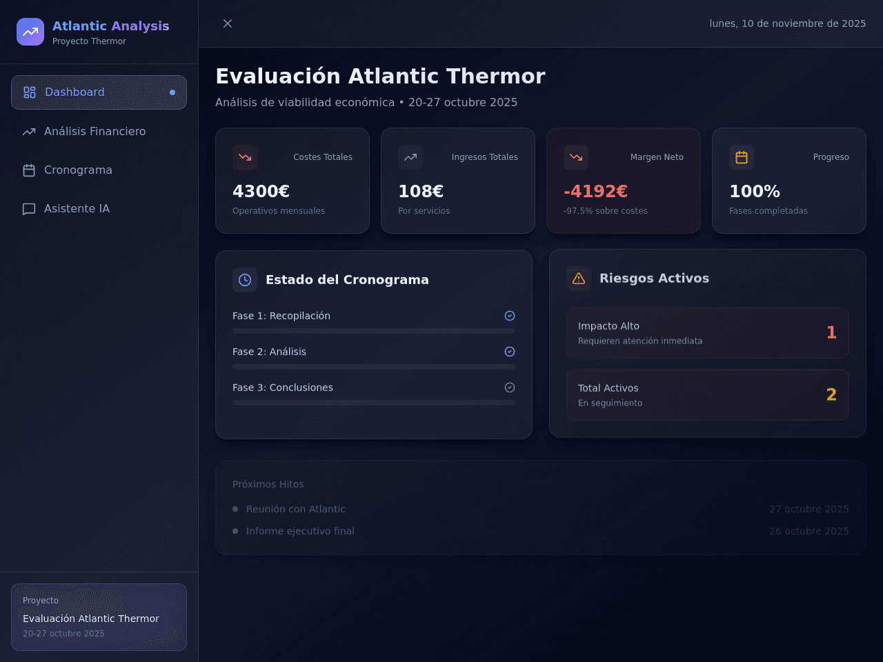Select the project card Evaluación Atlantic Thermor

tap(99, 617)
